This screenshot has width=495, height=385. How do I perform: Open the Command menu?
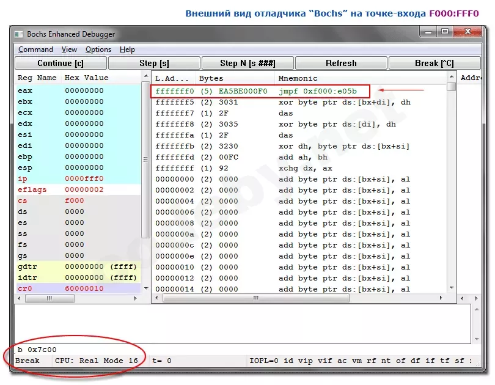35,50
